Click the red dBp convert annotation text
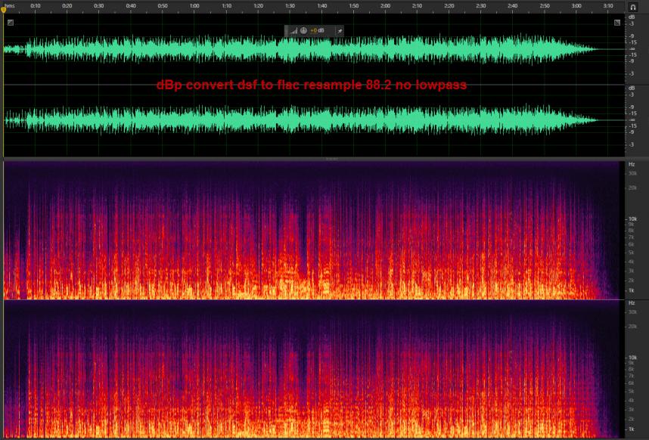The width and height of the screenshot is (649, 440). coord(311,85)
